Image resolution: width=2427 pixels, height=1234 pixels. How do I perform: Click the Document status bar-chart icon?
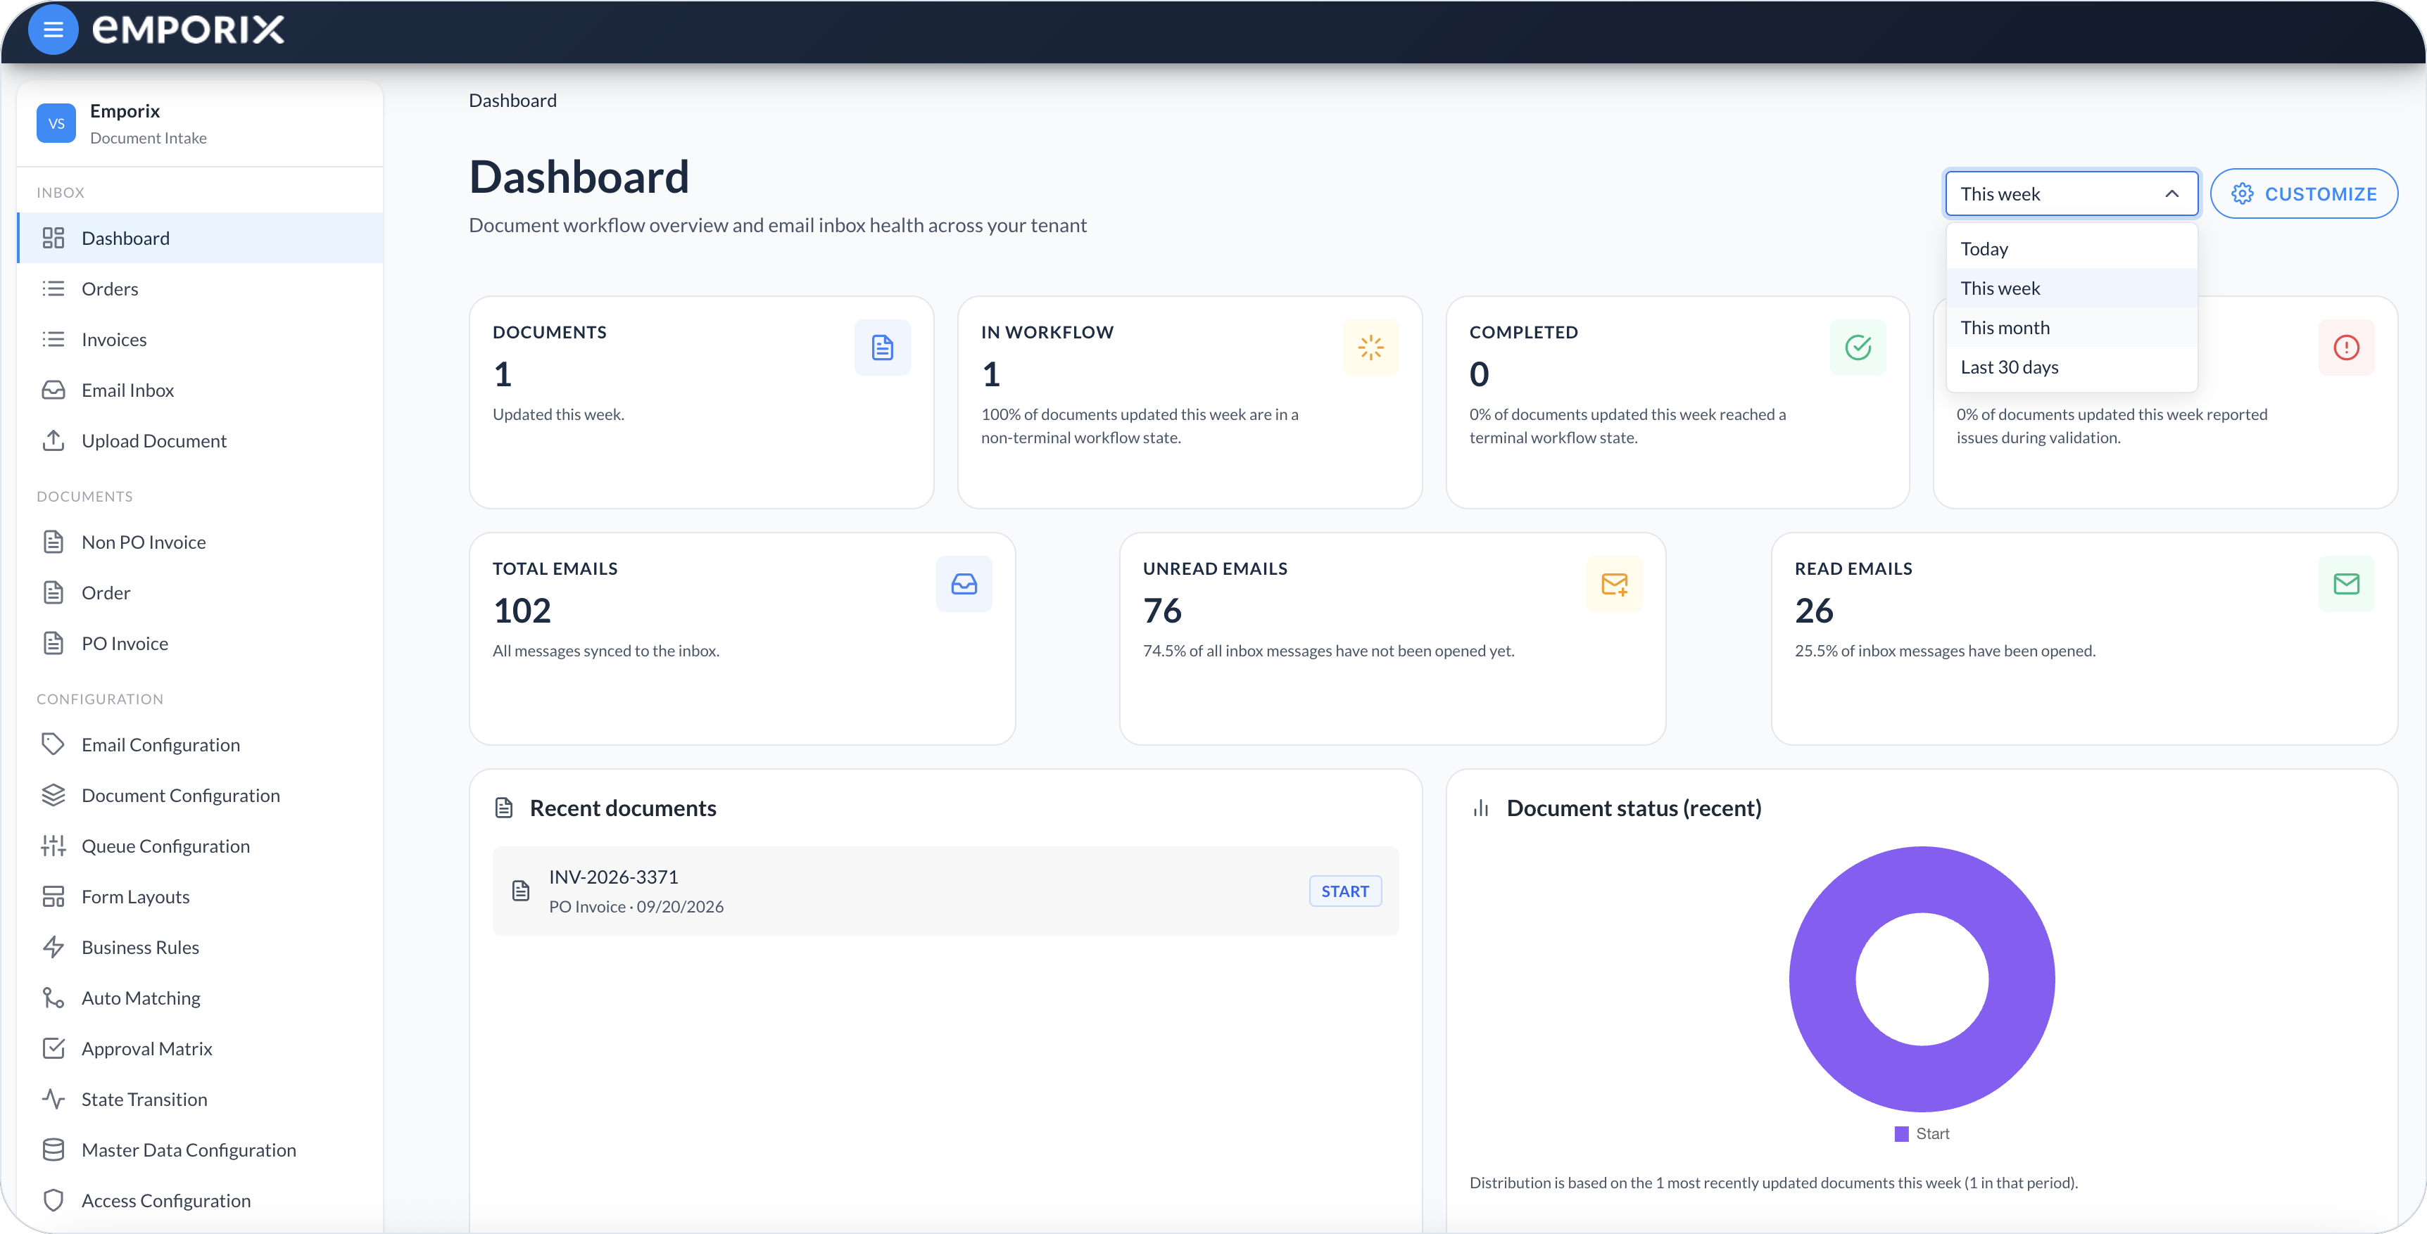tap(1481, 808)
